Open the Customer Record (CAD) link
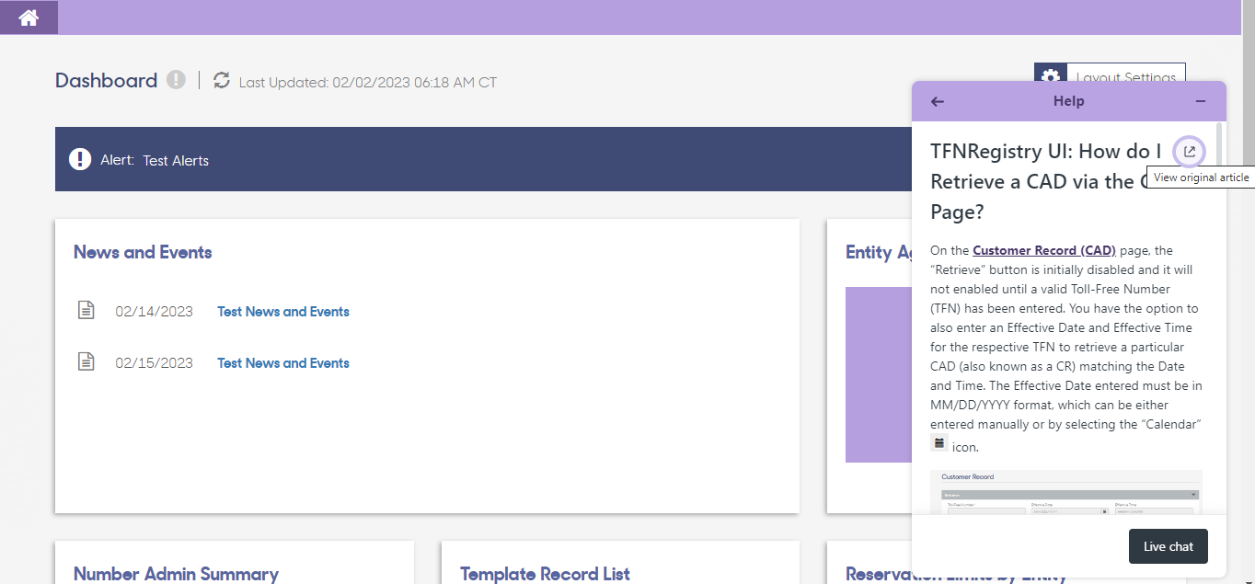Viewport: 1255px width, 584px height. pos(1044,250)
